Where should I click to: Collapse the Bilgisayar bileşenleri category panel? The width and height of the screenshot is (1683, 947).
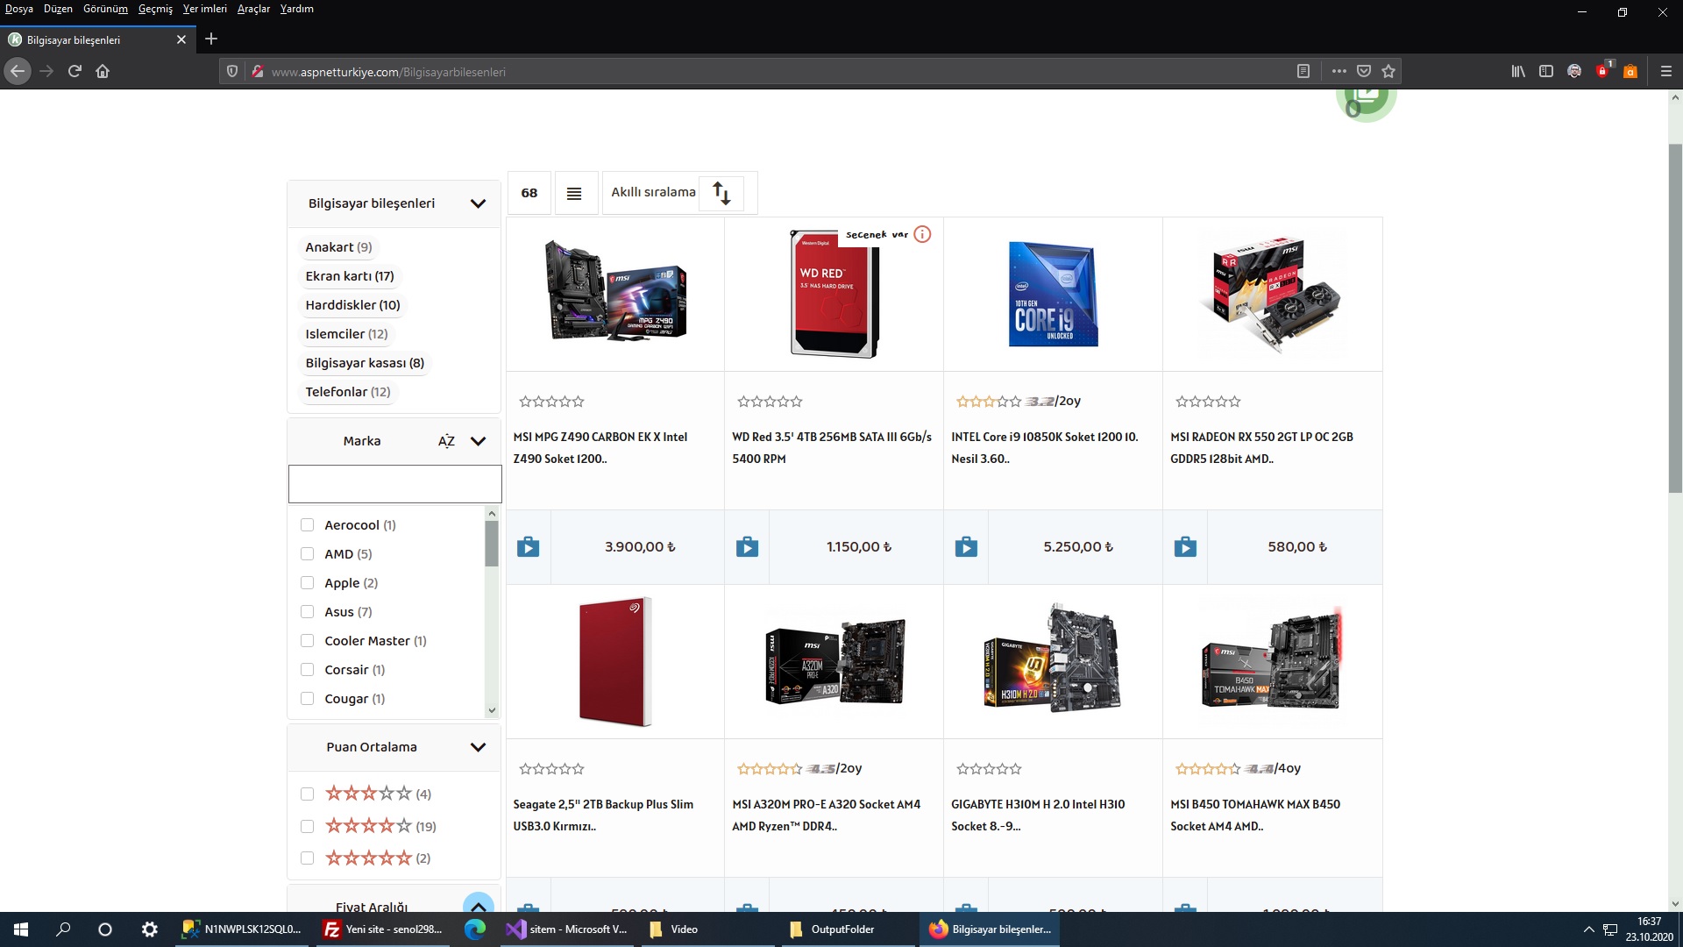(x=478, y=203)
